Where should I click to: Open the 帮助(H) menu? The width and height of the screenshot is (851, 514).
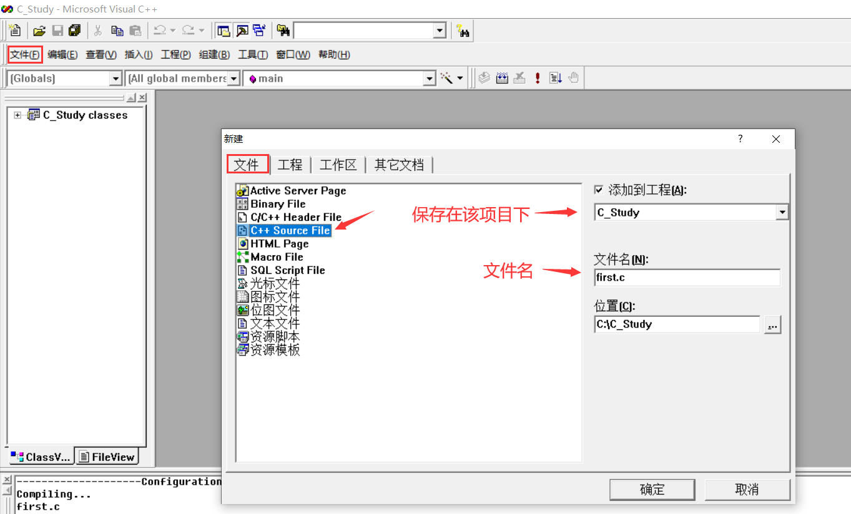coord(334,55)
